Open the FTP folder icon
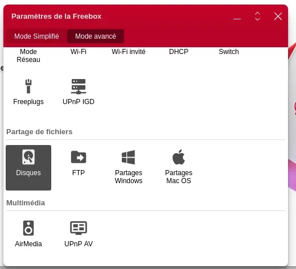The image size is (296, 269). (x=79, y=157)
